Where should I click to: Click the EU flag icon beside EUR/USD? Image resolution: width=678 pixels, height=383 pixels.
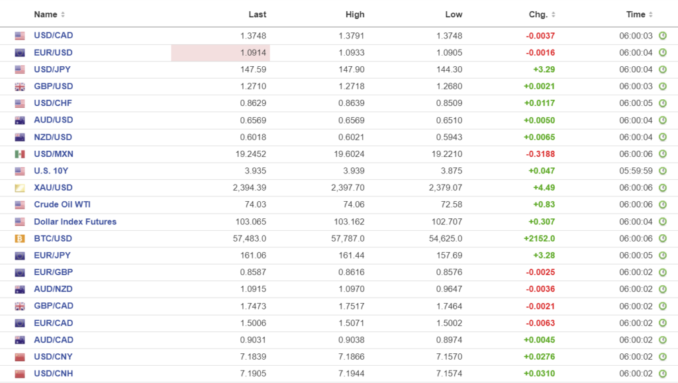click(20, 53)
